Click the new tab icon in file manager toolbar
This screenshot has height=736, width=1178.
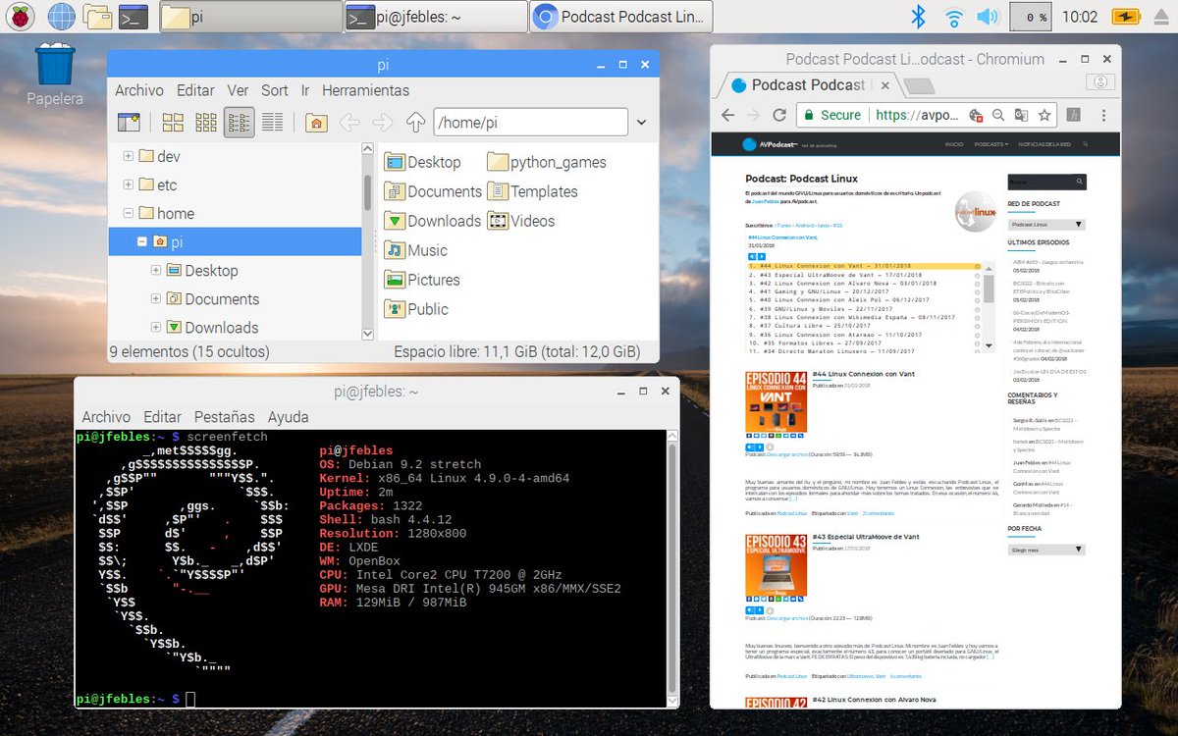point(129,122)
